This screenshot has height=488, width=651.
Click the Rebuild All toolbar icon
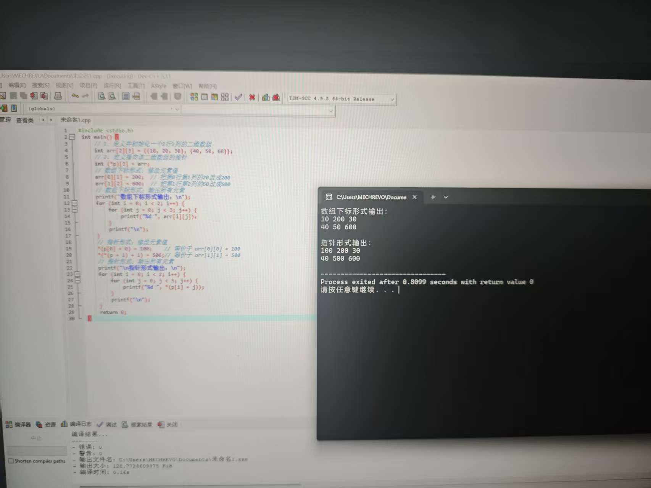tap(225, 97)
